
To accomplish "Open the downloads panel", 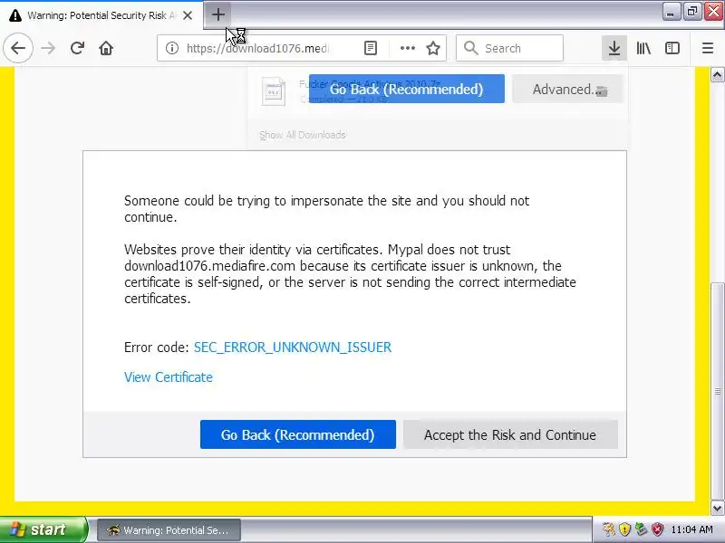I will (614, 48).
